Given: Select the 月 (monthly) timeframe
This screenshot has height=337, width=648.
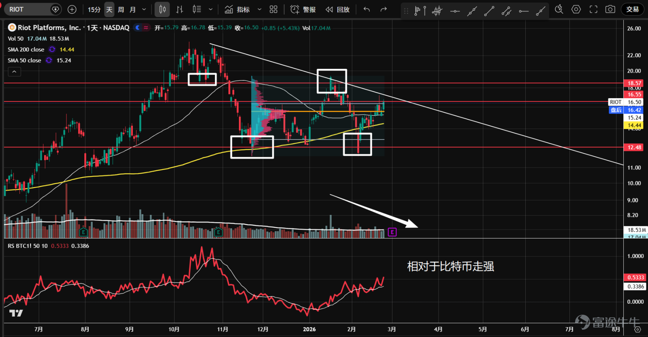Looking at the screenshot, I should point(133,9).
